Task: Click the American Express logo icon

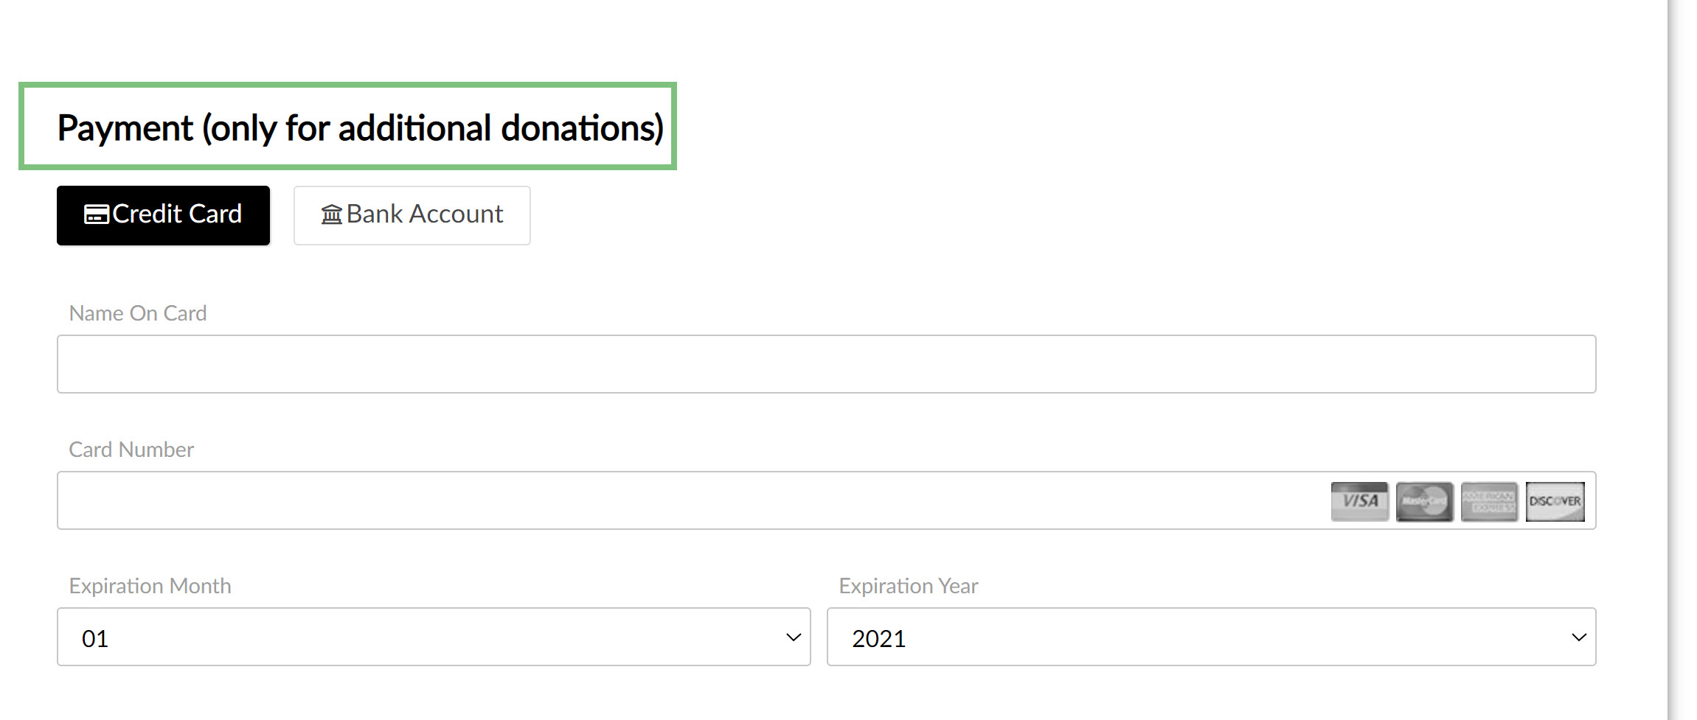Action: coord(1489,501)
